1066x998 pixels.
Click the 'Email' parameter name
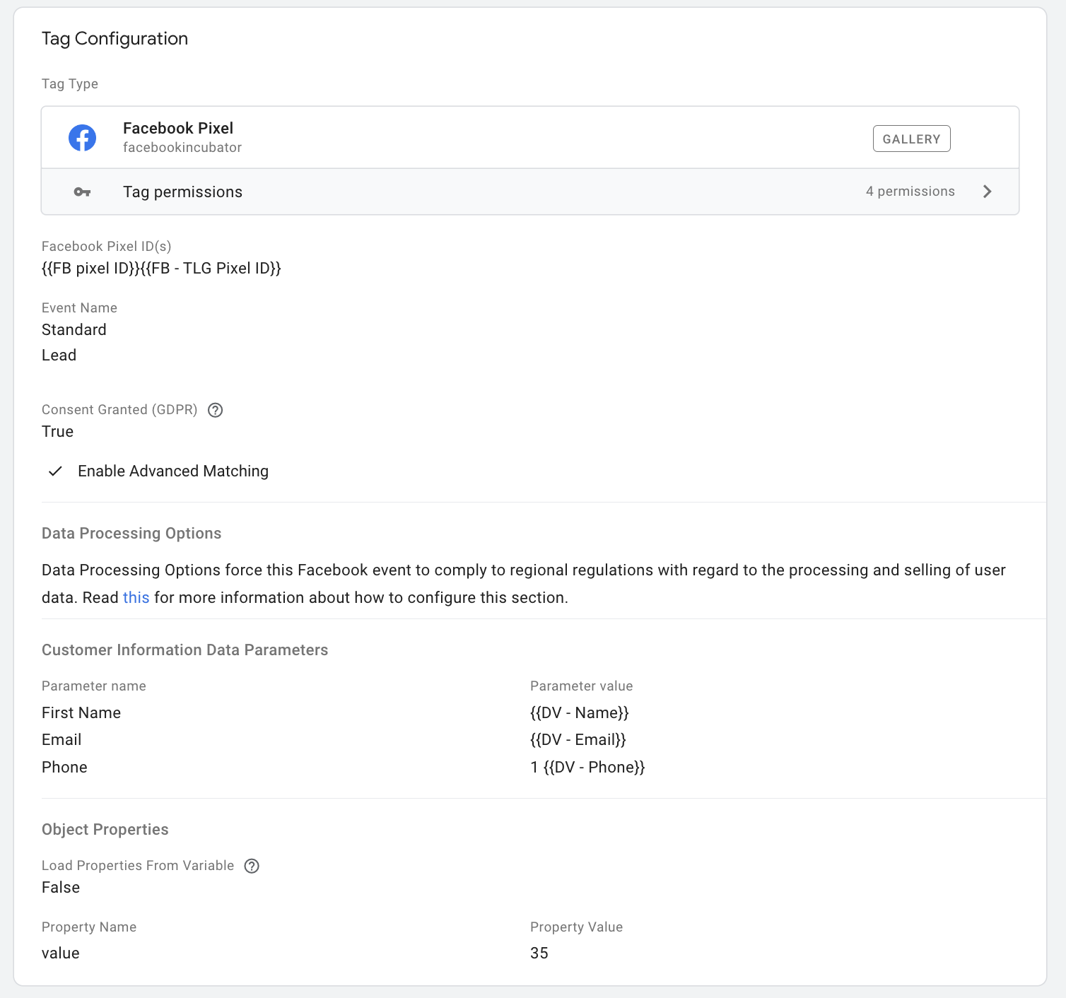tap(61, 740)
